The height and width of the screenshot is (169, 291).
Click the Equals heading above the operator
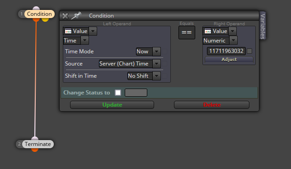click(x=187, y=23)
